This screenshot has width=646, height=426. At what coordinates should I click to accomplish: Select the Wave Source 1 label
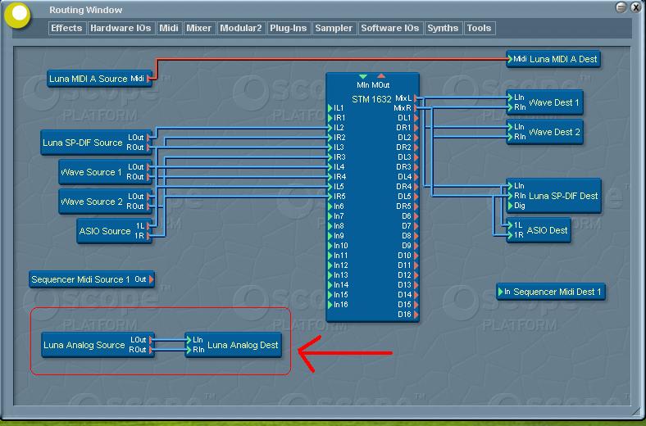point(91,172)
